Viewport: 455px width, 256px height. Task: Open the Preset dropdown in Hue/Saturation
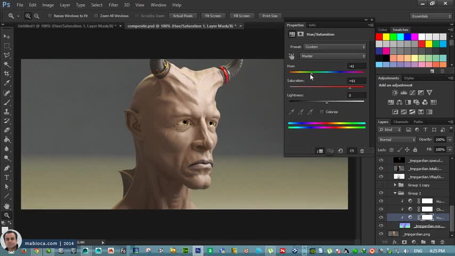pos(335,47)
